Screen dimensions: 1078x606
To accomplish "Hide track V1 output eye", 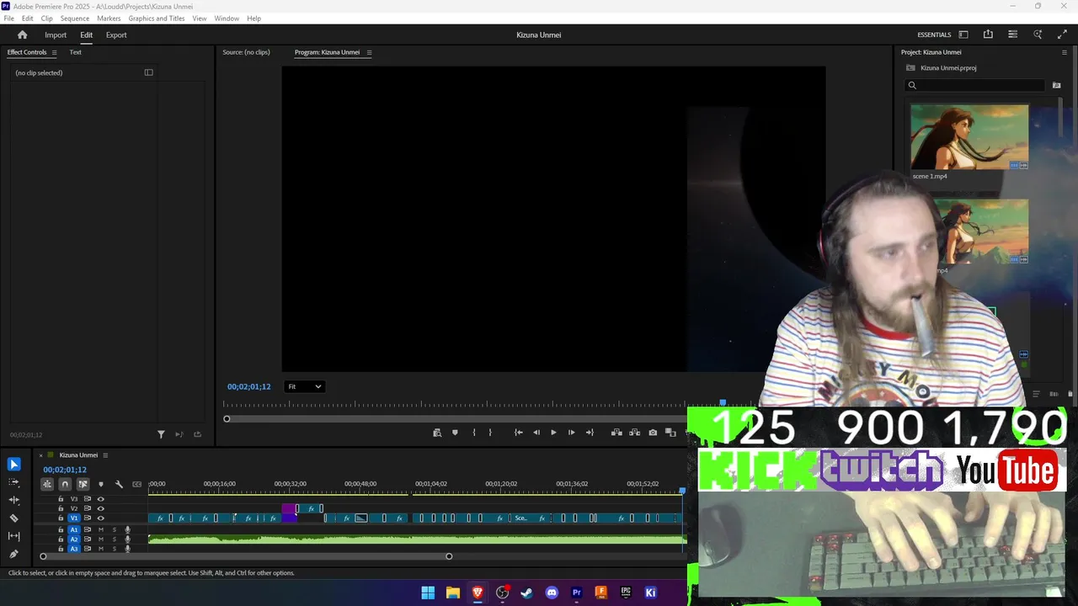I will coord(101,518).
